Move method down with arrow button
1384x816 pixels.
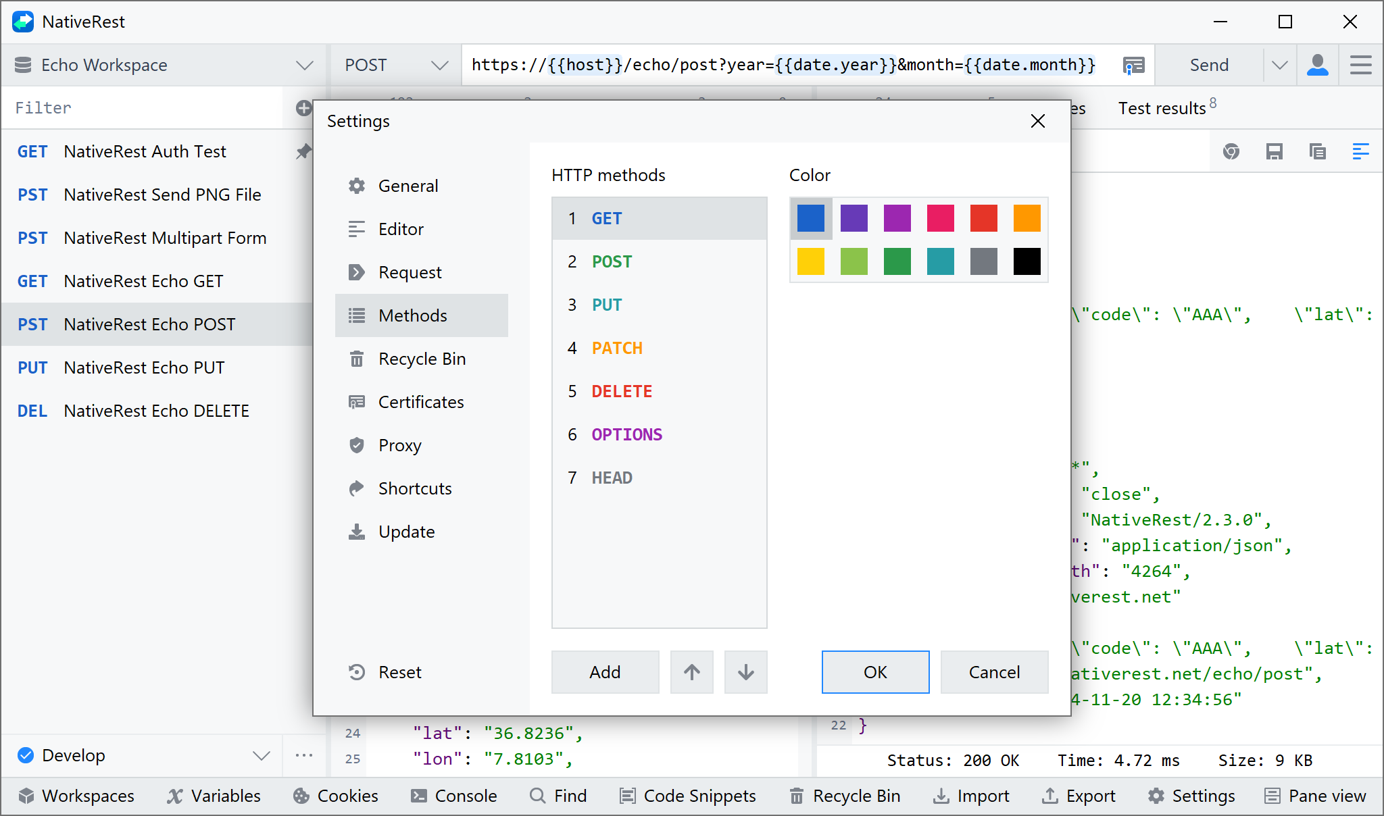(x=745, y=672)
